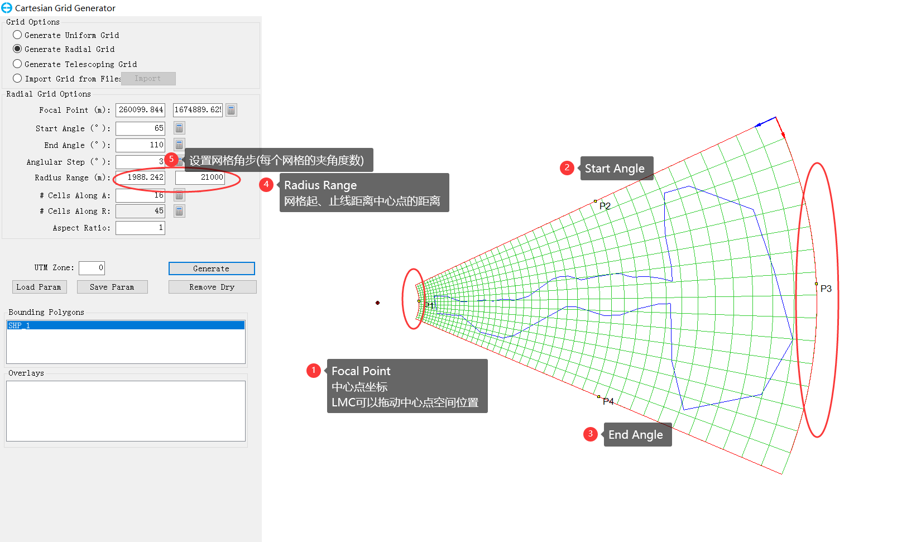897x542 pixels.
Task: Click the P2 control point on grid
Action: pos(595,201)
